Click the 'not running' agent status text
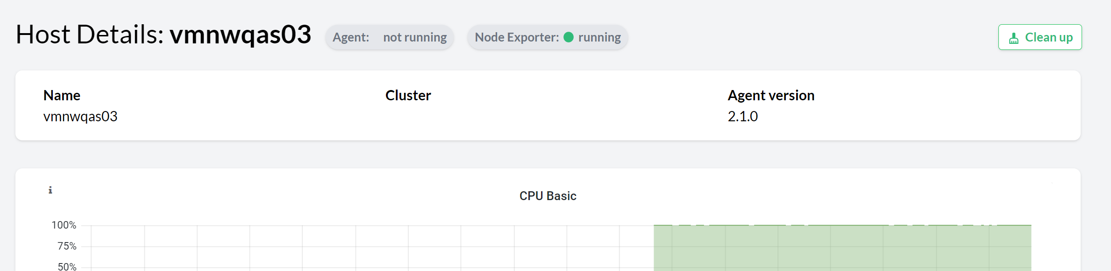This screenshot has height=271, width=1111. coord(414,37)
